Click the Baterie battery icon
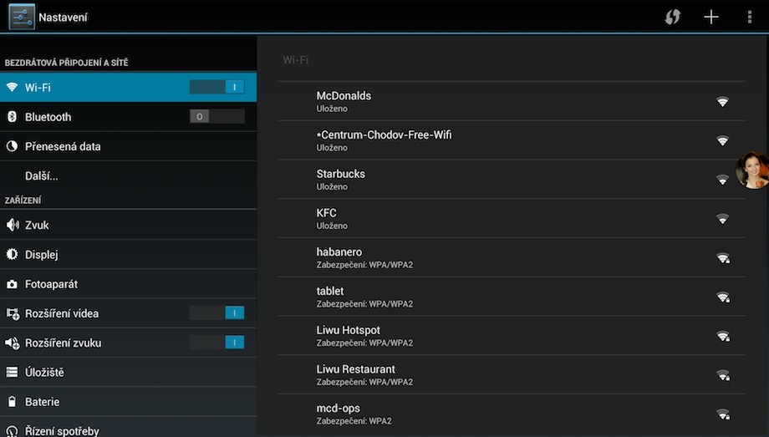The height and width of the screenshot is (437, 769). [x=12, y=402]
